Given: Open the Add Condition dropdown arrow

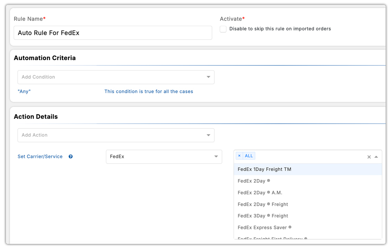Looking at the screenshot, I should pos(209,77).
